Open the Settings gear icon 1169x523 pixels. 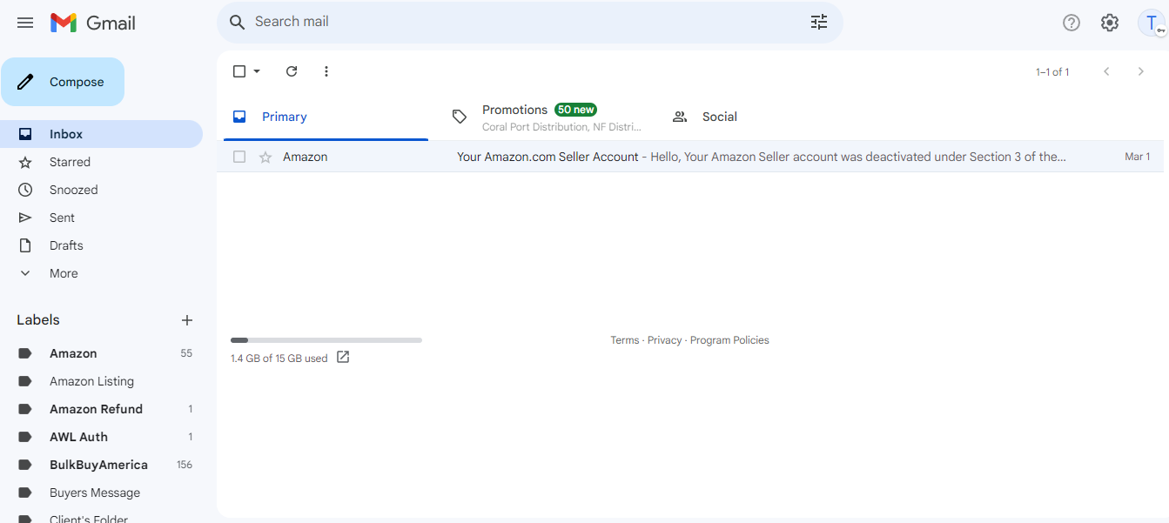coord(1110,23)
